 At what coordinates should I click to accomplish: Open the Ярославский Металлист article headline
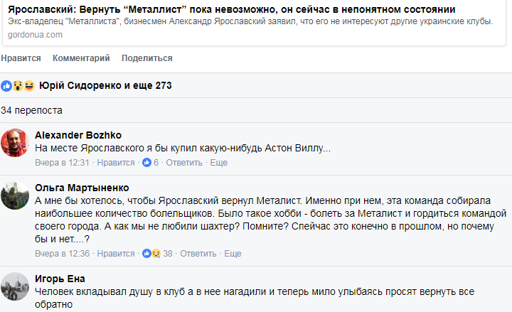click(232, 9)
